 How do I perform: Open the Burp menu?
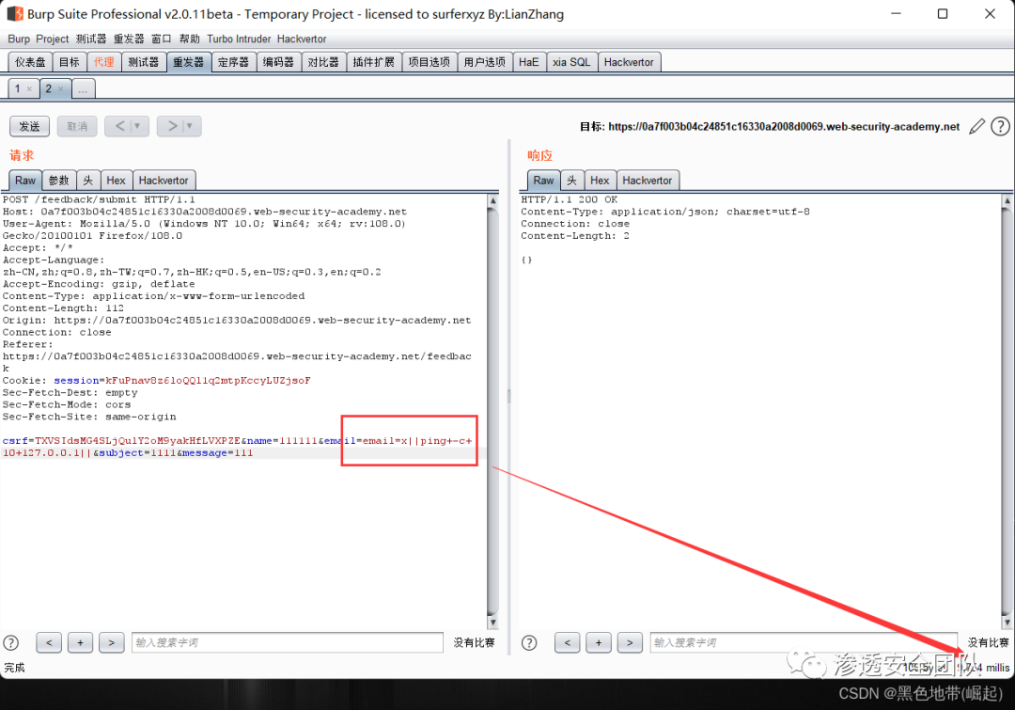(x=19, y=39)
